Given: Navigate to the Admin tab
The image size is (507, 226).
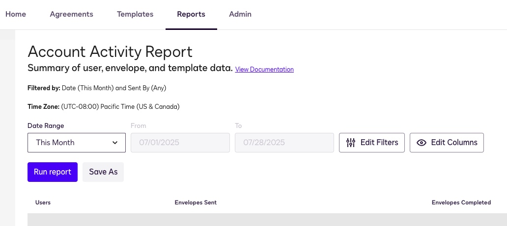Looking at the screenshot, I should 240,14.
